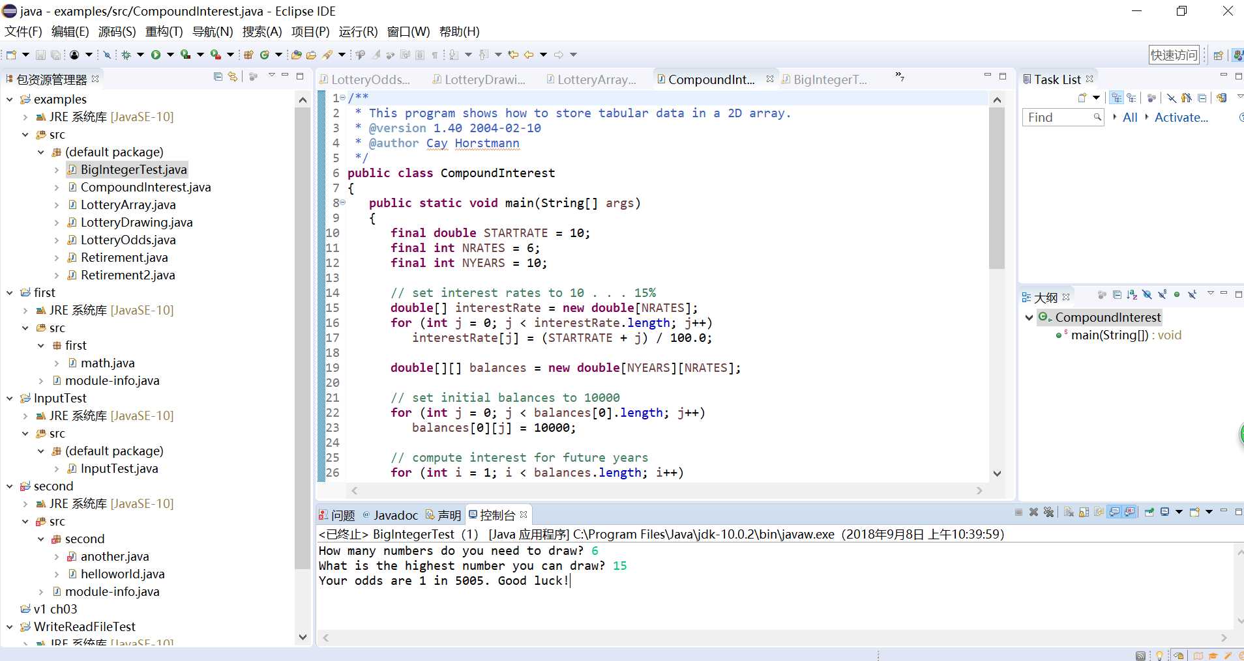This screenshot has height=661, width=1244.
Task: Click the New Java Class icon
Action: (x=265, y=55)
